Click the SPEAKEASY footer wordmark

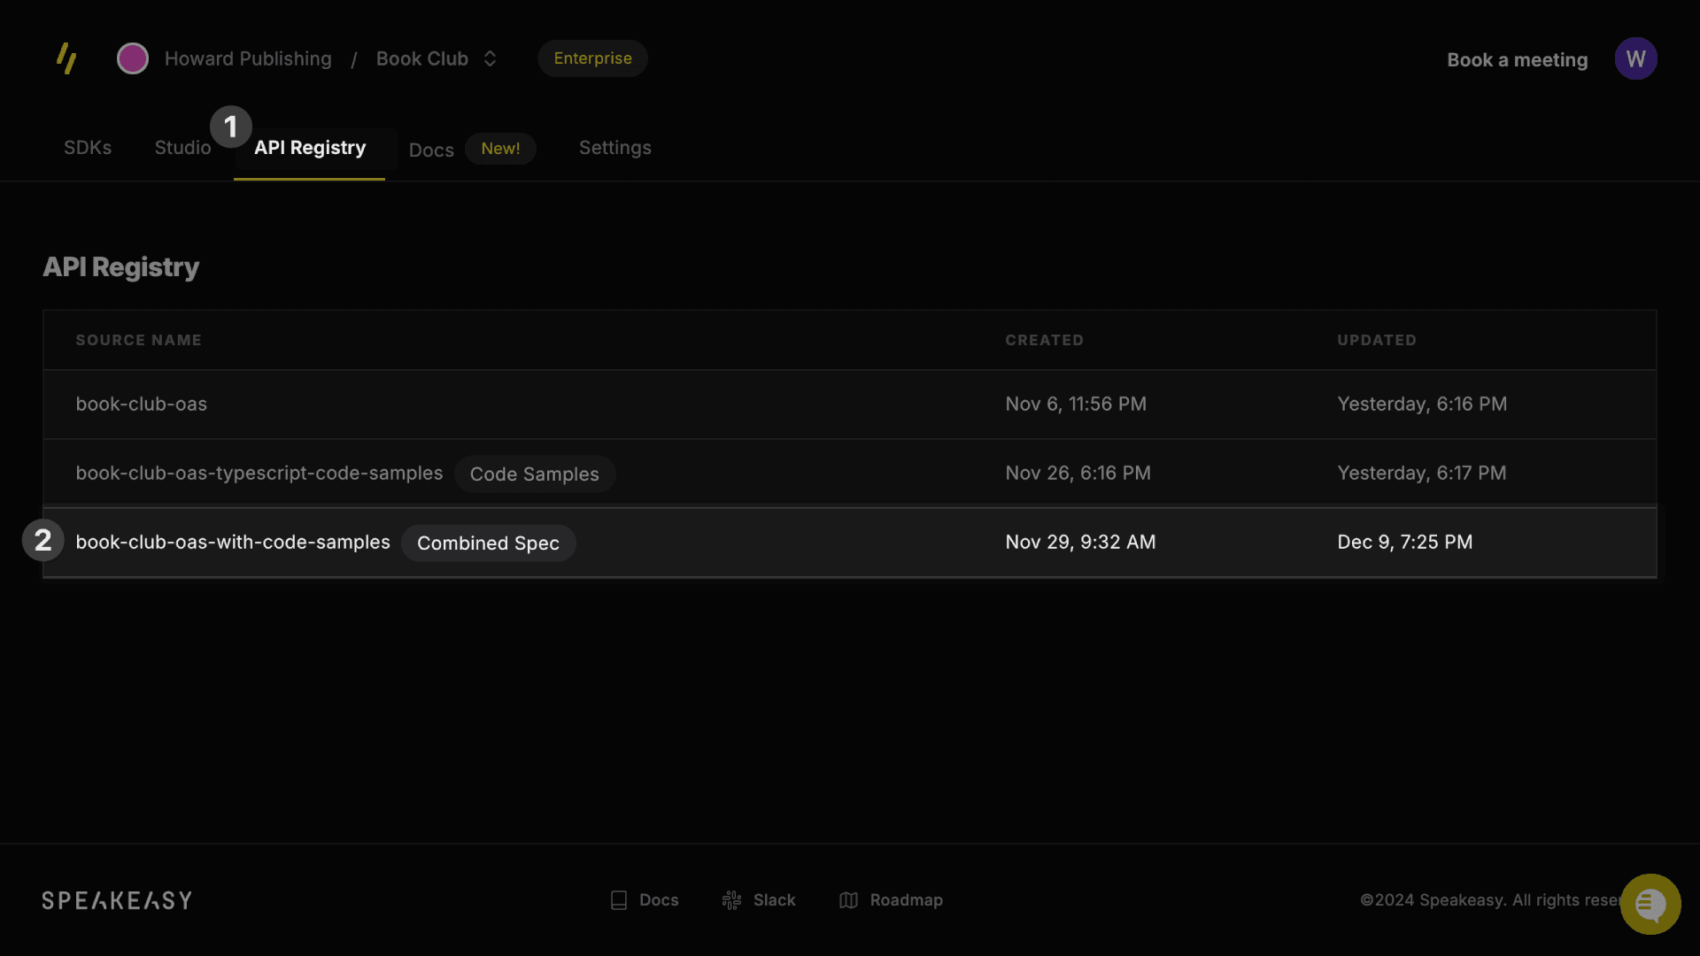point(117,900)
